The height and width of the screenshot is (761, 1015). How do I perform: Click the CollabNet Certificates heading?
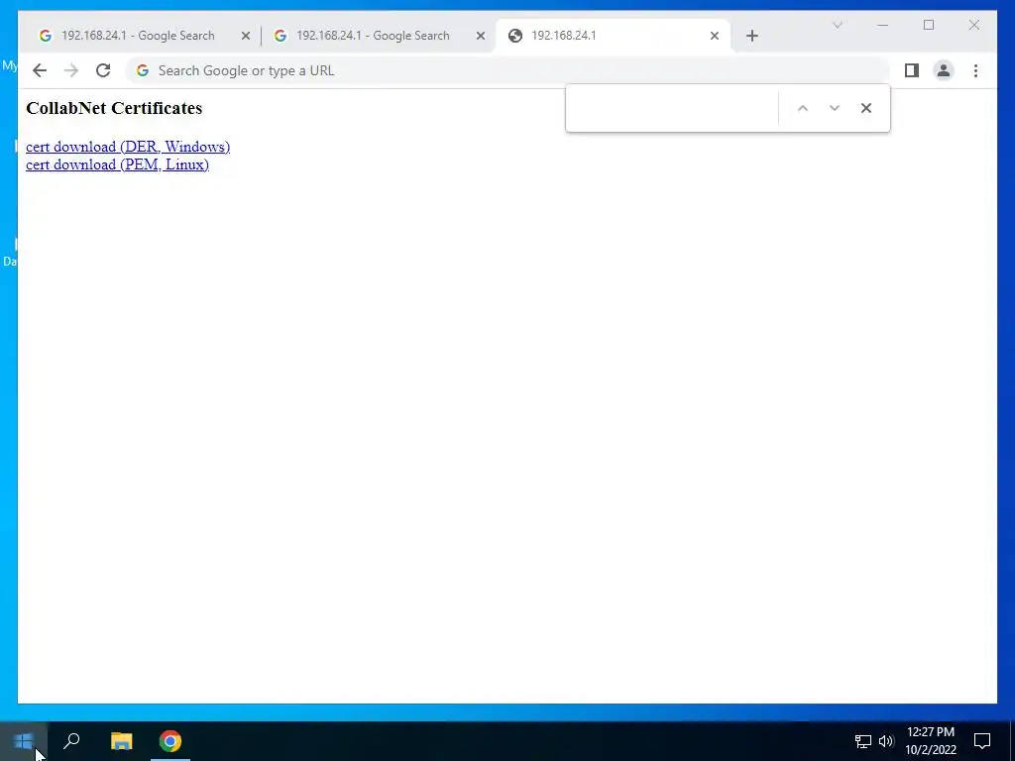coord(114,108)
